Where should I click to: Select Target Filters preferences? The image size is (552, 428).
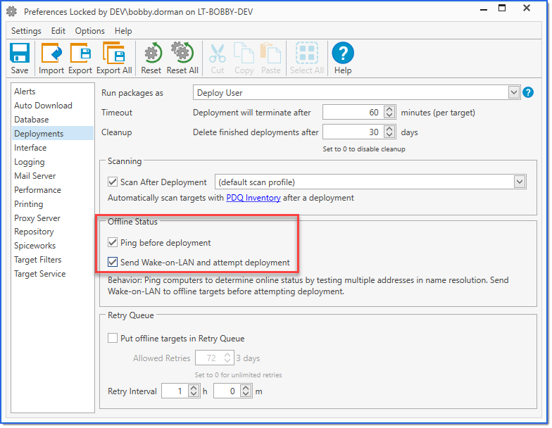(53, 259)
